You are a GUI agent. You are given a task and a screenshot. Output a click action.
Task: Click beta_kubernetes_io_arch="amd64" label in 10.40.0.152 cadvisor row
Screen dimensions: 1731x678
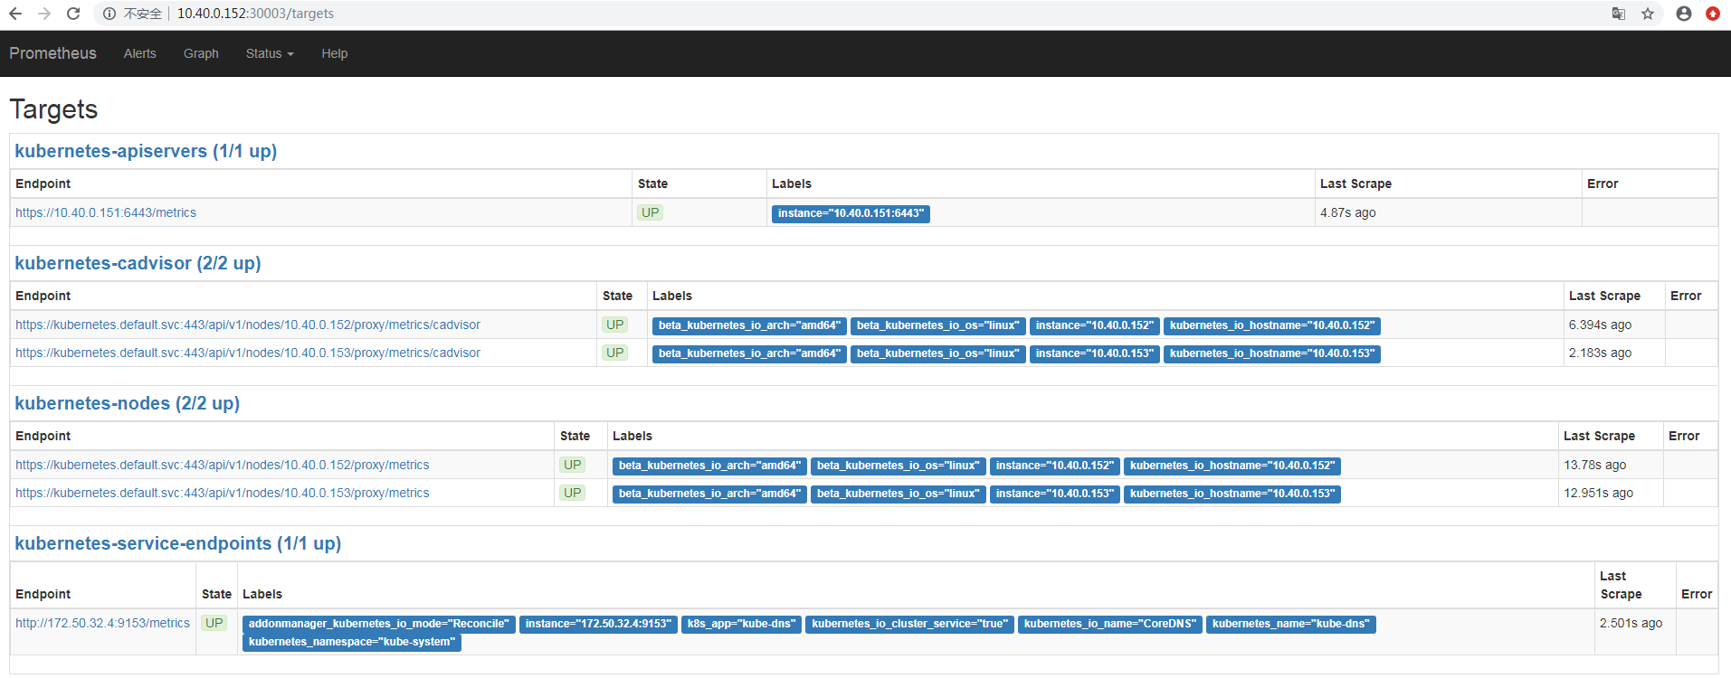point(749,325)
